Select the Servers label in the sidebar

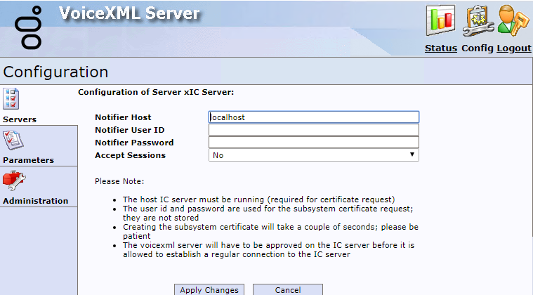(x=20, y=119)
